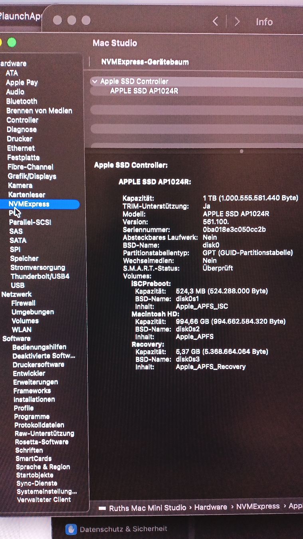
Task: Open Rosetta-Software entry
Action: (42, 442)
